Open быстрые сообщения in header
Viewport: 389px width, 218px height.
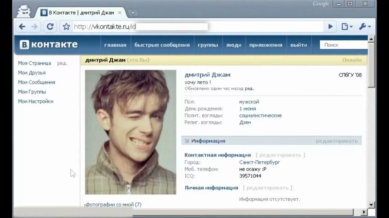click(162, 45)
